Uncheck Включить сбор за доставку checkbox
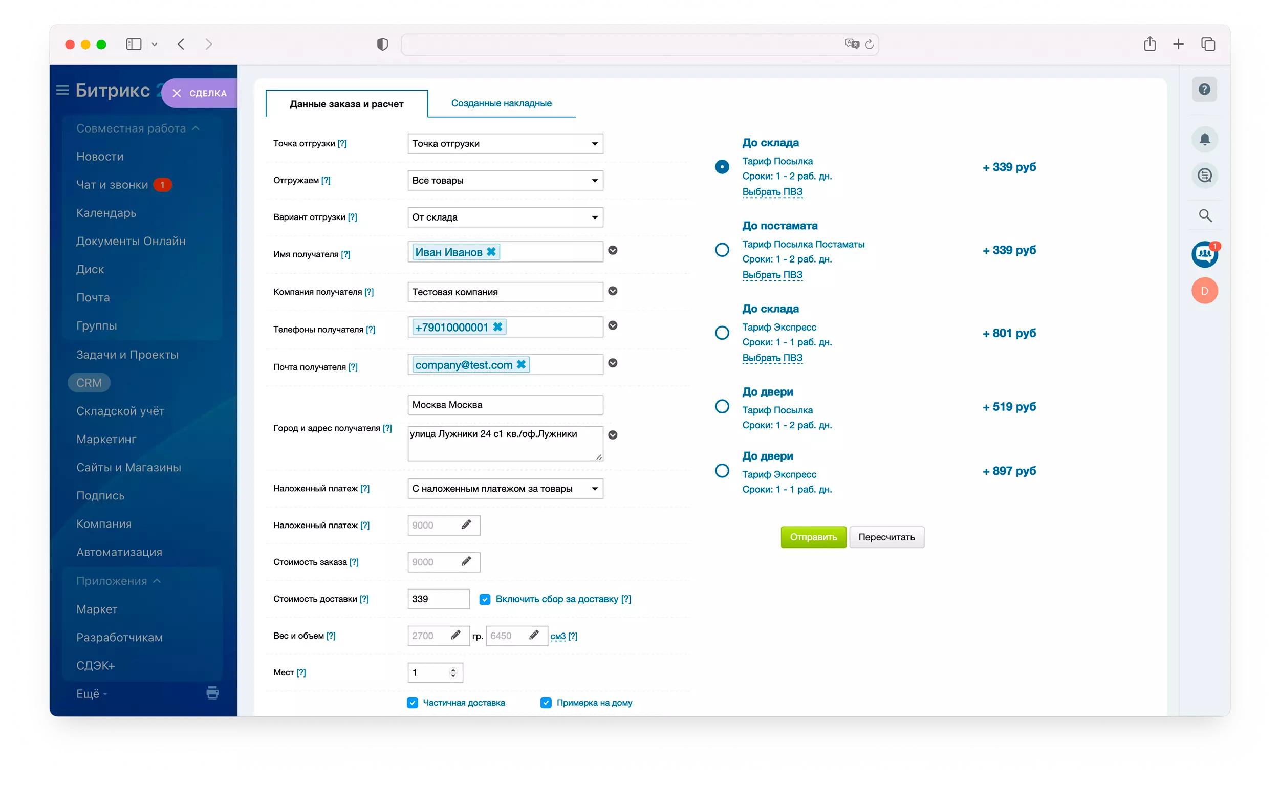 point(486,600)
